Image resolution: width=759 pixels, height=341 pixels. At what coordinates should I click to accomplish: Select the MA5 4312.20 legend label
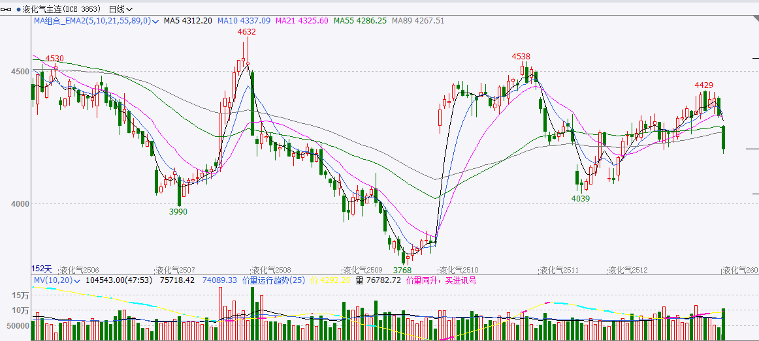point(187,21)
